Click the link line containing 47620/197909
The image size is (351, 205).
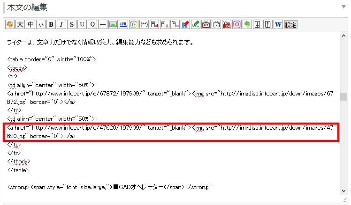(170, 132)
